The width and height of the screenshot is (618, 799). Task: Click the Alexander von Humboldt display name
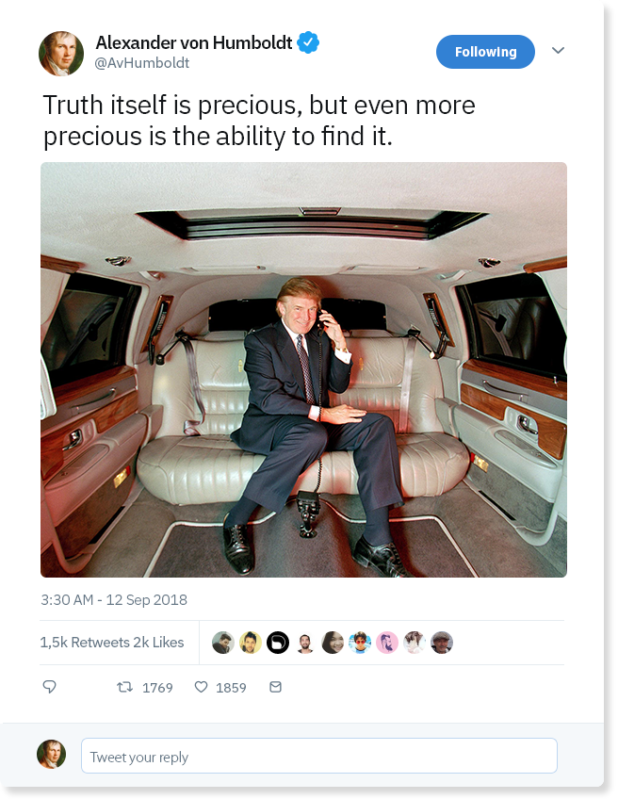click(x=195, y=42)
